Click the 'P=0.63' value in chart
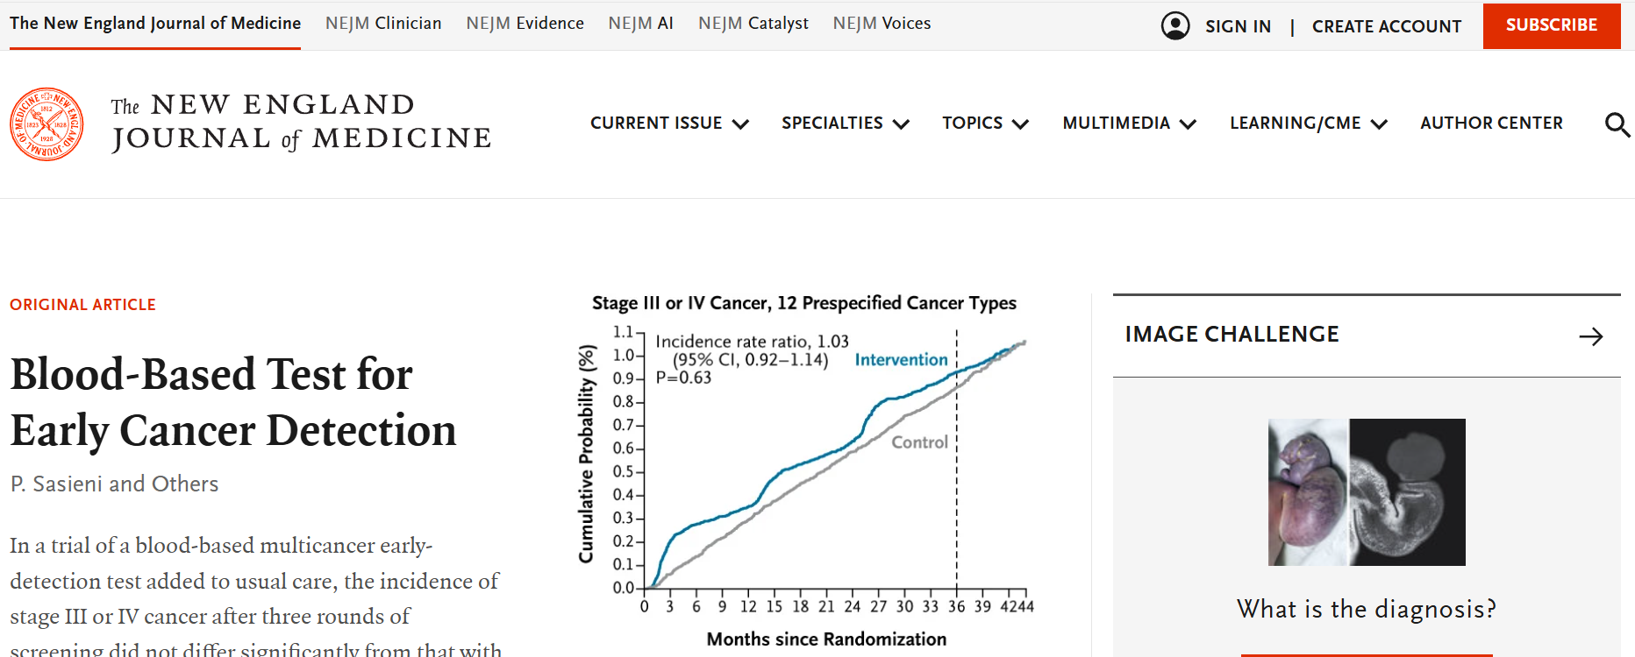 tap(683, 378)
